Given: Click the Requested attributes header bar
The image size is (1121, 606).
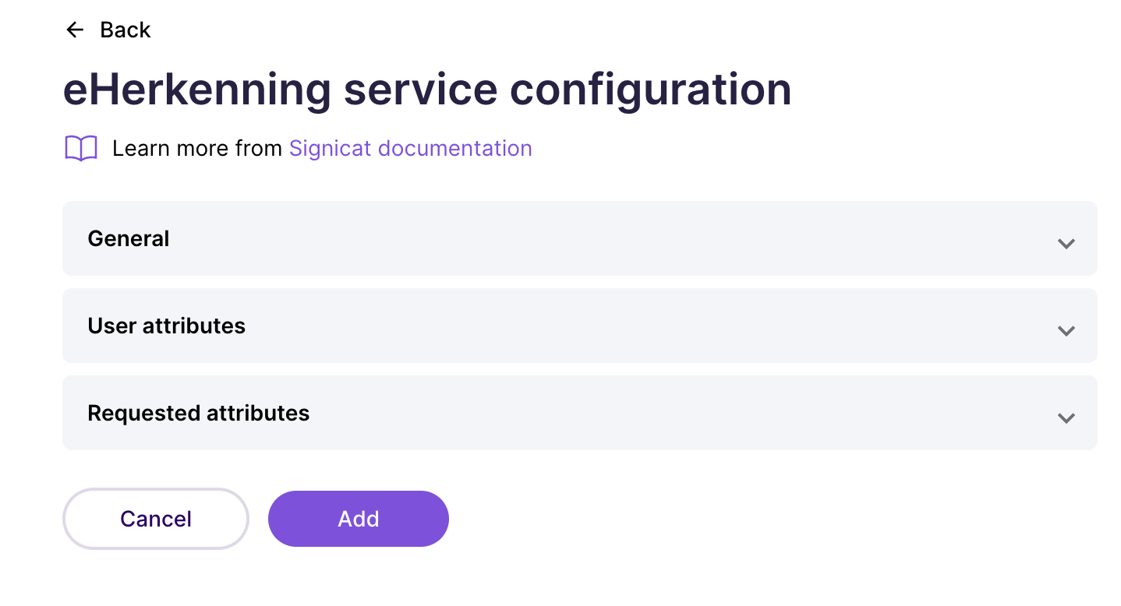Looking at the screenshot, I should point(578,413).
